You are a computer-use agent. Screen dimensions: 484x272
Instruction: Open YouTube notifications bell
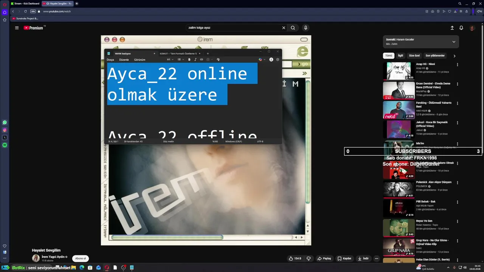click(x=461, y=28)
